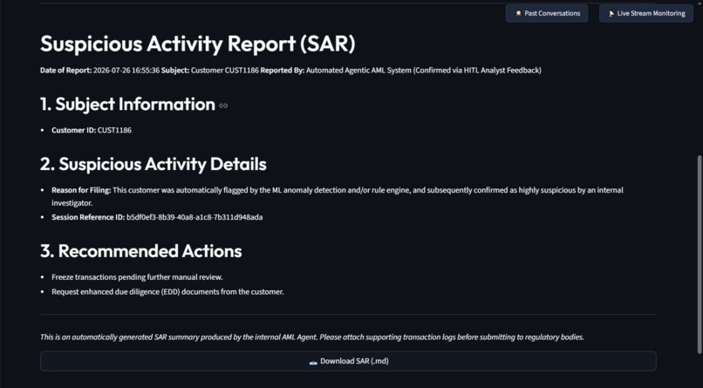Click the download icon on Download SAR
703x388 pixels.
[x=313, y=362]
